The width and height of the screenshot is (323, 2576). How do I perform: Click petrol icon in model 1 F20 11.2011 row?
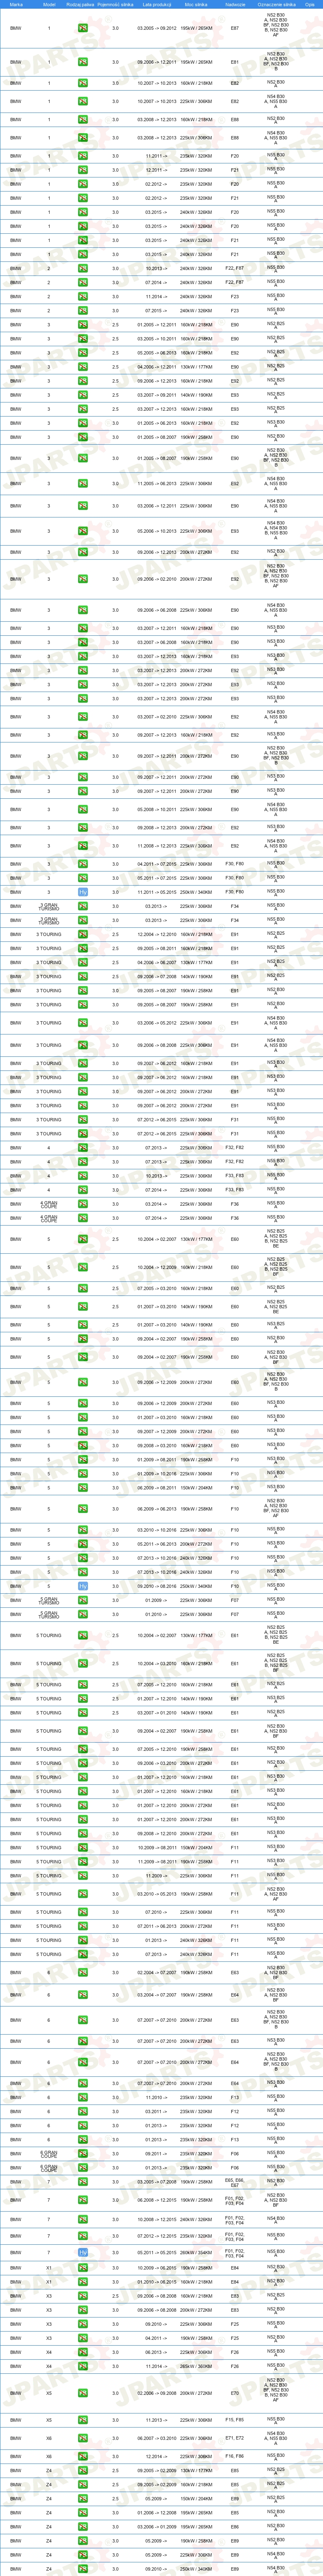click(83, 156)
